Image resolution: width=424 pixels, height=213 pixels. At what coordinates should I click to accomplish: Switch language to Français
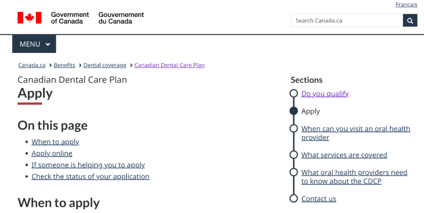[406, 5]
